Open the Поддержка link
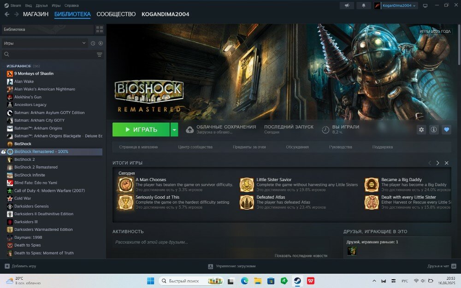 tap(383, 147)
